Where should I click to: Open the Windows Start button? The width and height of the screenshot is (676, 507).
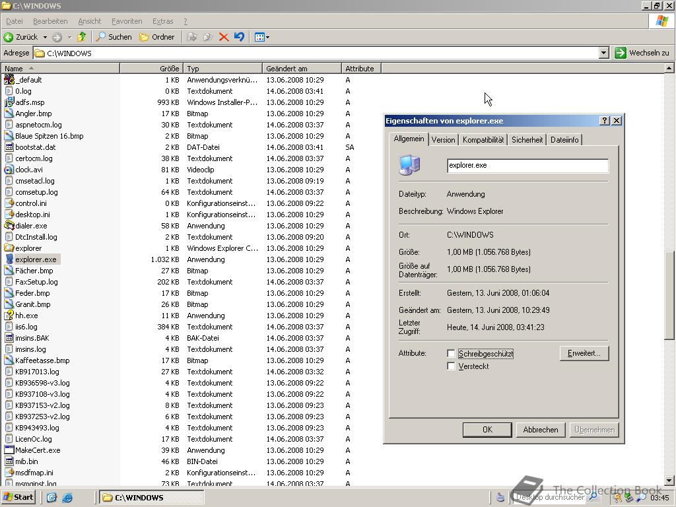pyautogui.click(x=18, y=498)
